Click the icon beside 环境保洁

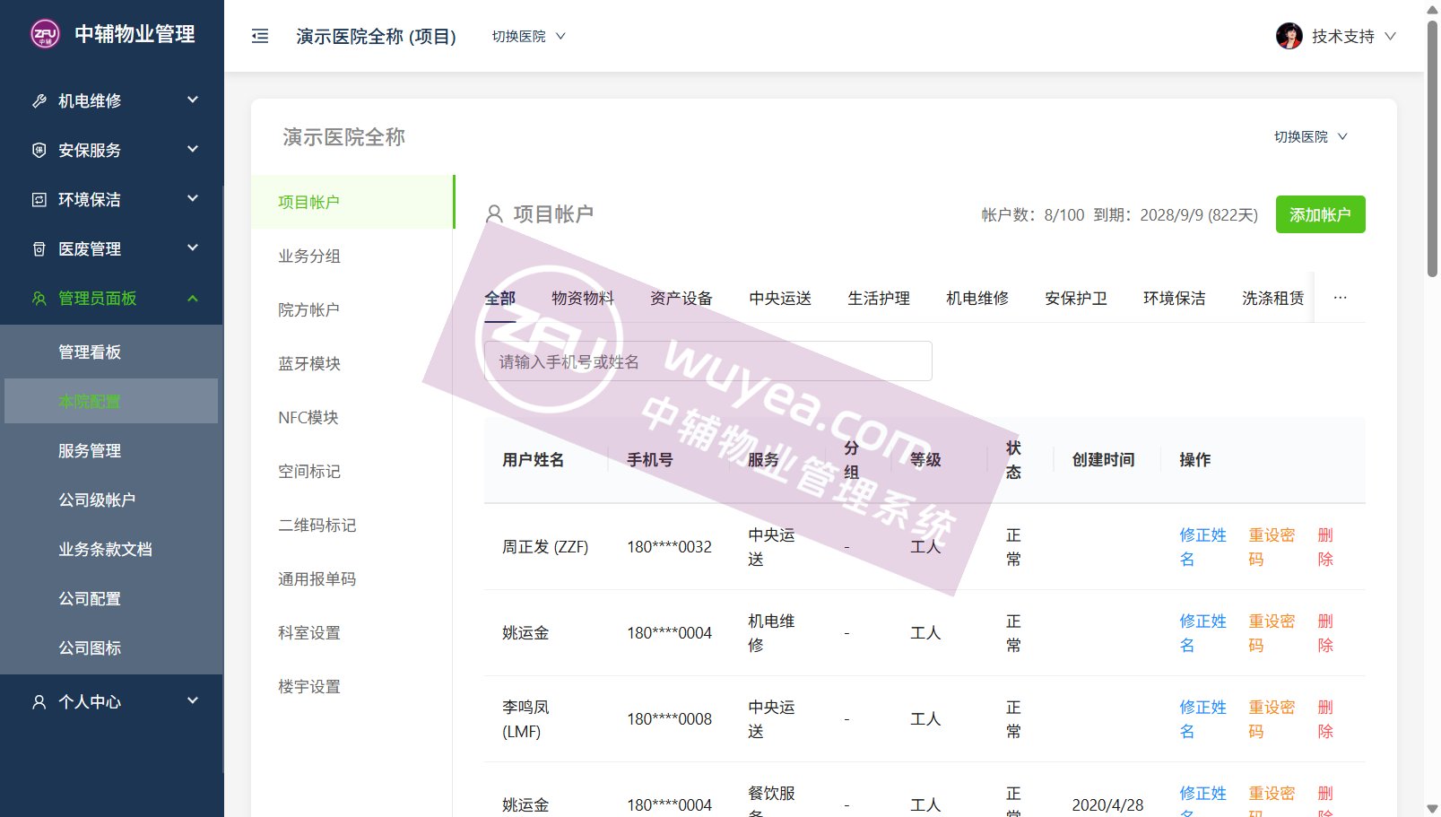(39, 199)
